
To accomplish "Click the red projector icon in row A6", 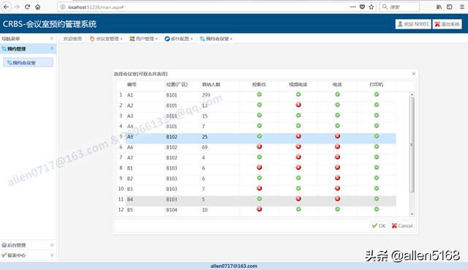I will (260, 146).
